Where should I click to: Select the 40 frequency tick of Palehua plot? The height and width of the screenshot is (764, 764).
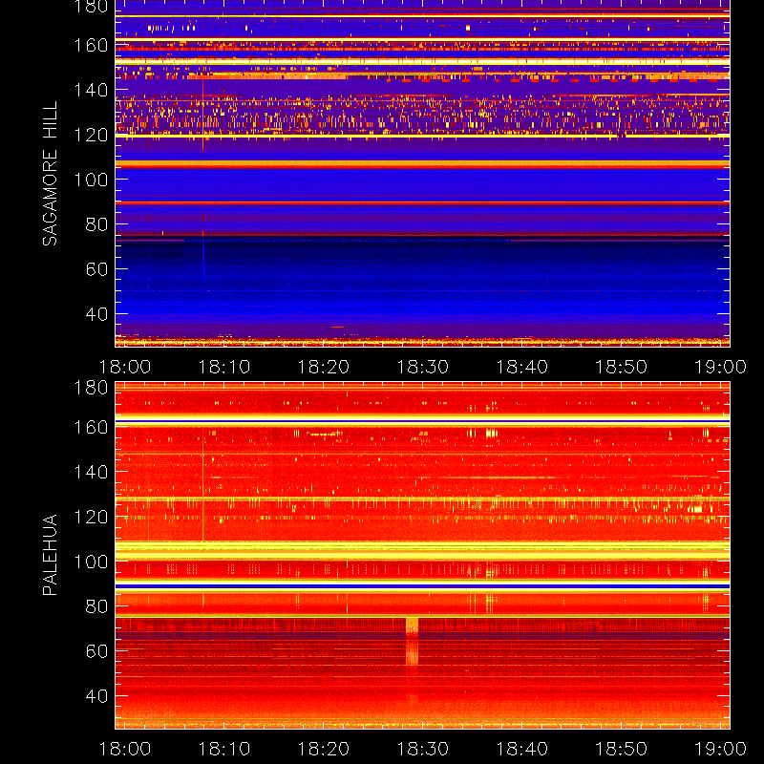point(96,696)
